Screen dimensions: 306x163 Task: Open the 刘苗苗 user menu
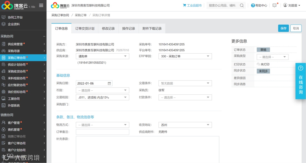click(x=292, y=5)
